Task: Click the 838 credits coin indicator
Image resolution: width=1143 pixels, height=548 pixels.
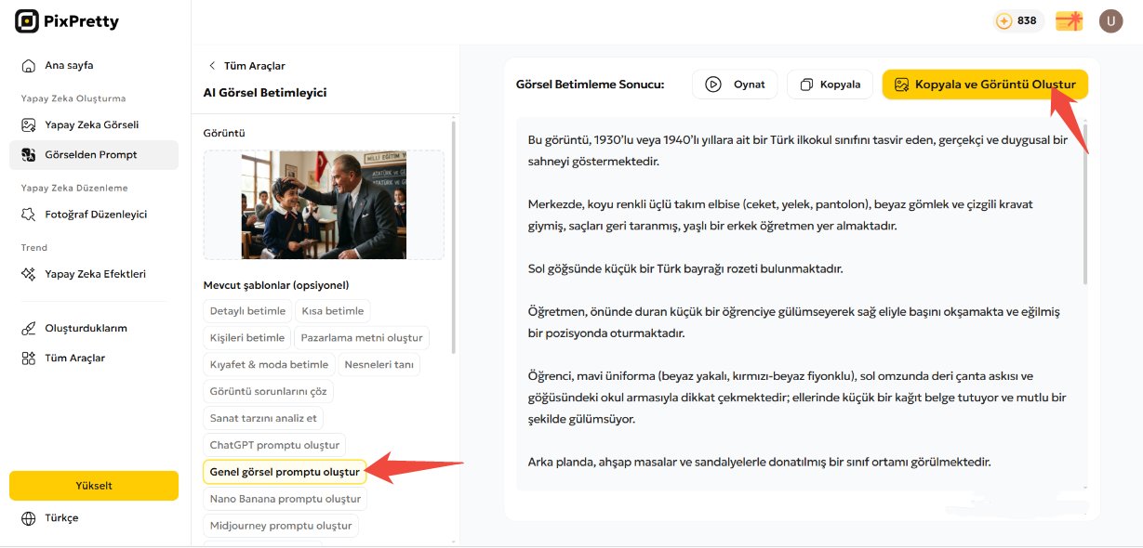Action: 1018,20
